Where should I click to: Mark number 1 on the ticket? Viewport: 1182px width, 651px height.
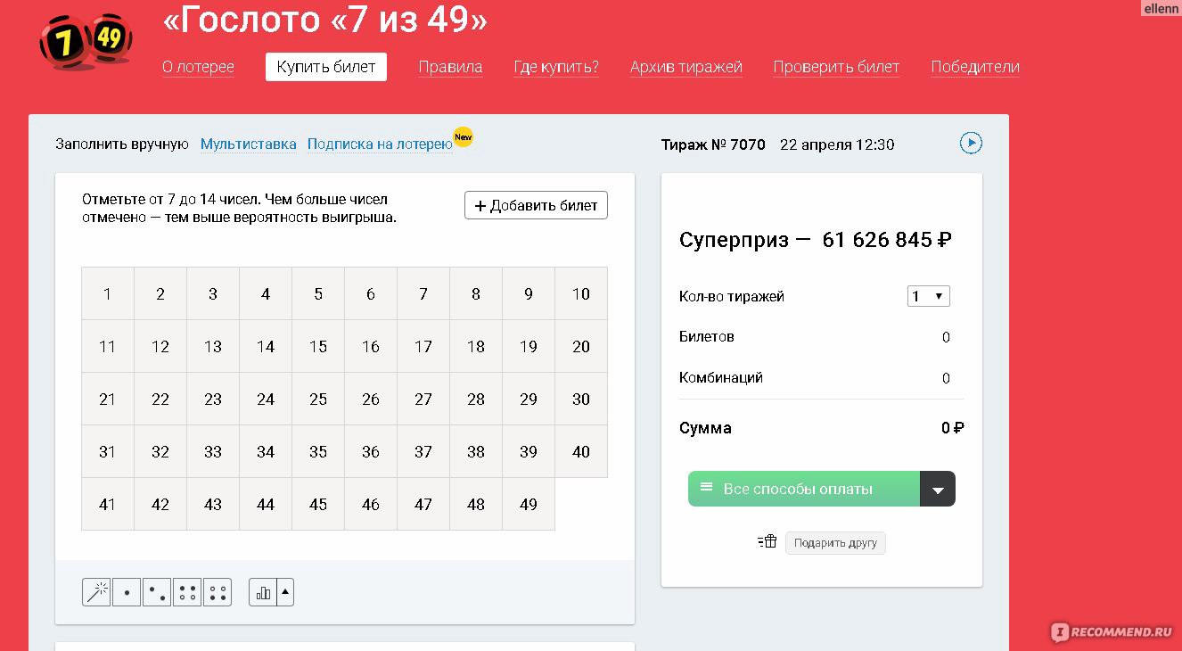[108, 293]
